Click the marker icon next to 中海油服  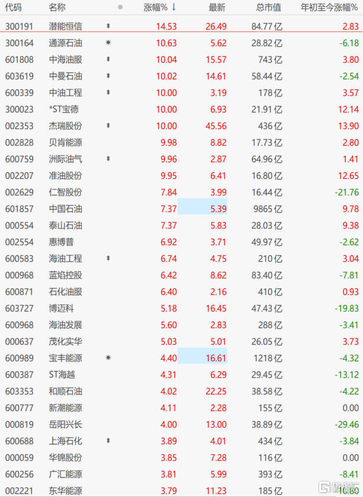click(x=108, y=59)
